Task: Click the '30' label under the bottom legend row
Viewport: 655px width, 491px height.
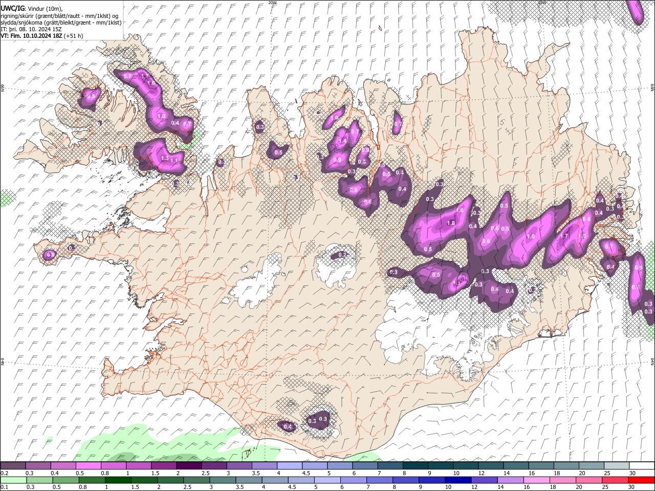Action: 632,487
